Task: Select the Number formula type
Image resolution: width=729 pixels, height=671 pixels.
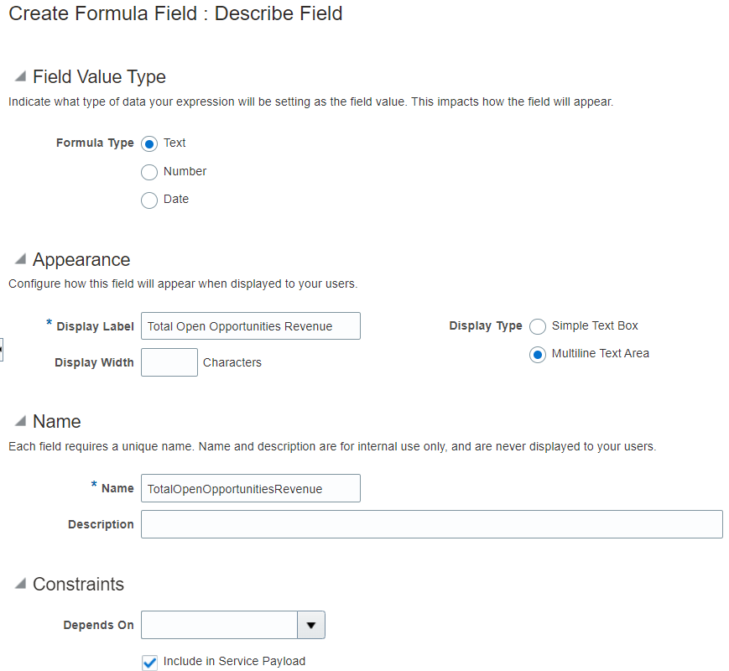Action: coord(149,172)
